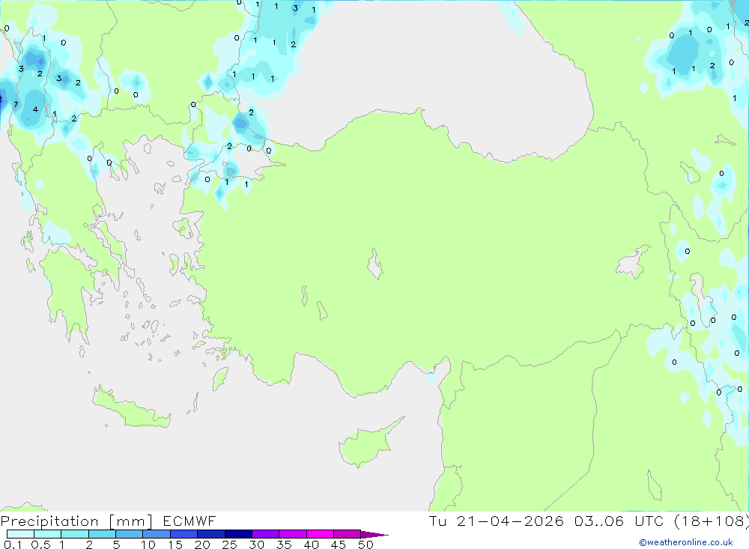Viewport: 749px width, 549px height.
Task: Click the '0.1' legend scale label
Action: pos(13,545)
